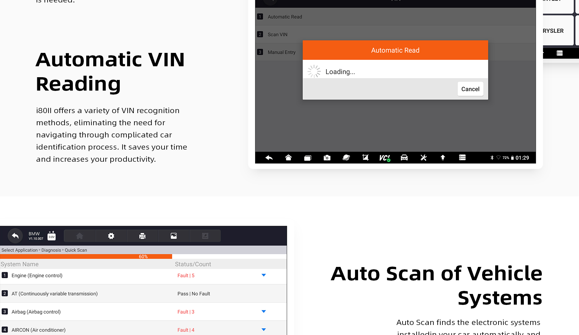The width and height of the screenshot is (579, 335).
Task: Click the VCI connection status icon
Action: click(x=385, y=158)
